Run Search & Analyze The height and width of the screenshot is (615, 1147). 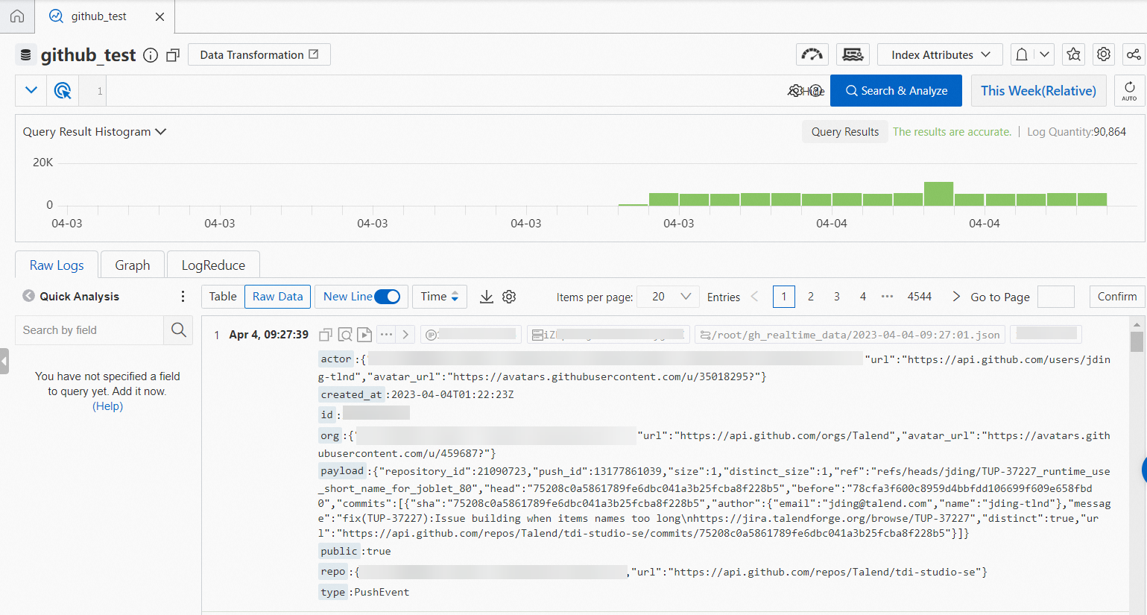tap(896, 91)
